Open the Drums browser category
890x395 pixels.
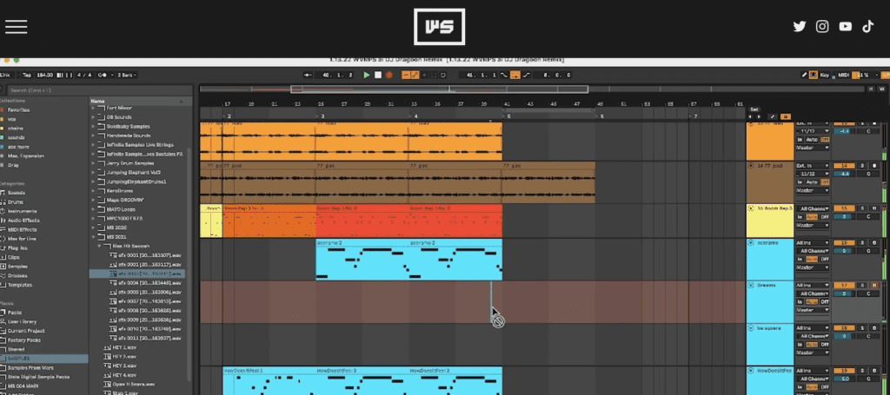(x=16, y=201)
